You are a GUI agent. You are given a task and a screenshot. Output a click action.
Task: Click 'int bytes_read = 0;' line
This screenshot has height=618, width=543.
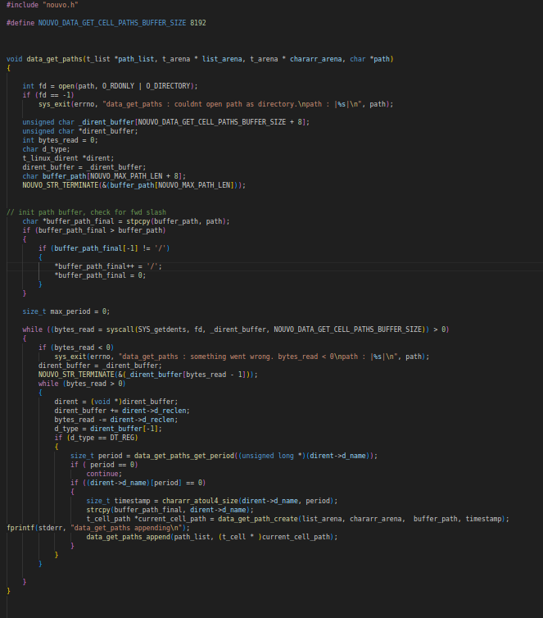tap(60, 140)
